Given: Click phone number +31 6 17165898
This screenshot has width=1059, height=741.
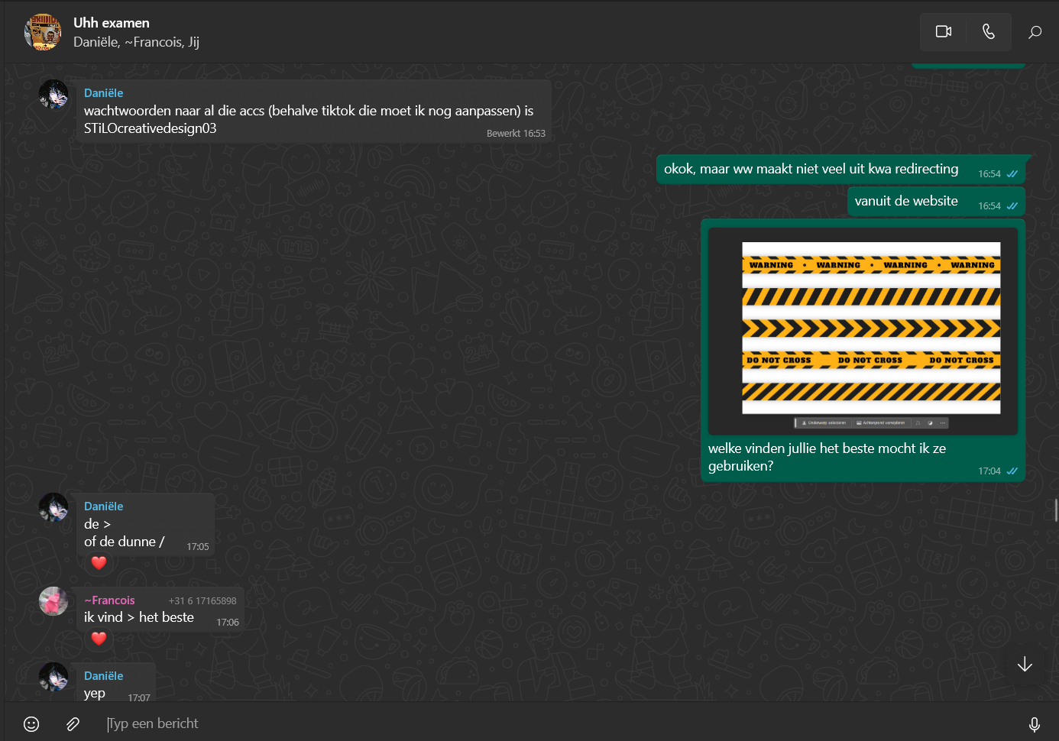Looking at the screenshot, I should 202,601.
